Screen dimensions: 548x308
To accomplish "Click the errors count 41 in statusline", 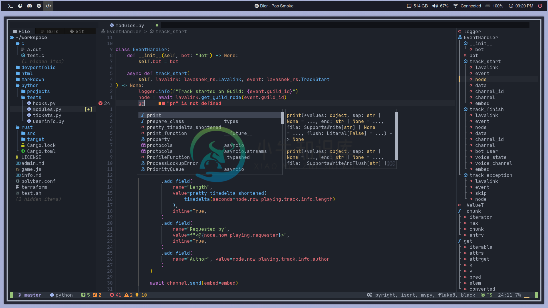I will 115,295.
